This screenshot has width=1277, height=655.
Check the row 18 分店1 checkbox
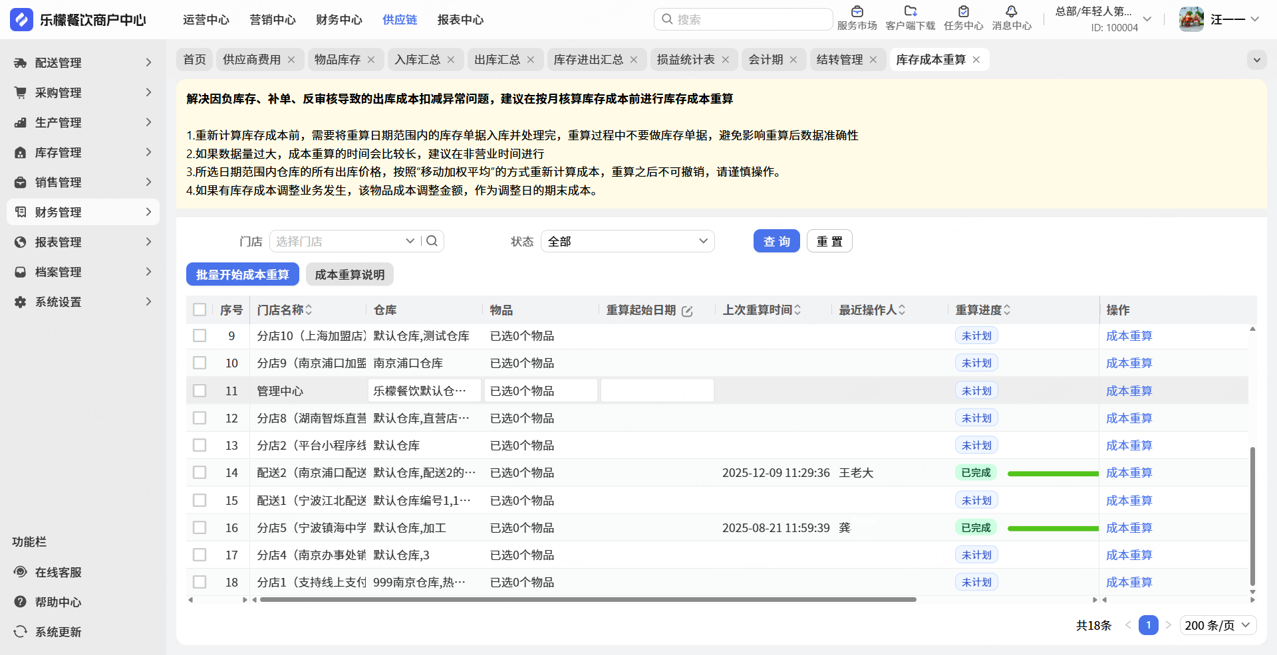point(200,582)
